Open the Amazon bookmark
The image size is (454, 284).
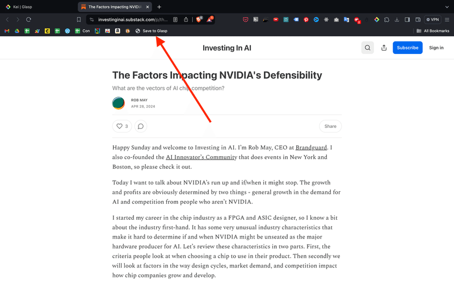[117, 31]
